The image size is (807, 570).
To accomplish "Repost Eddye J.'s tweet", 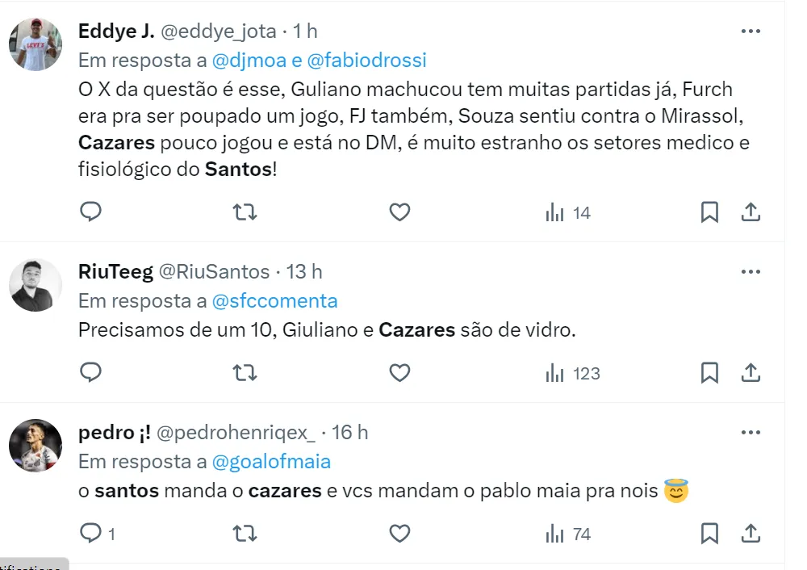I will [245, 212].
